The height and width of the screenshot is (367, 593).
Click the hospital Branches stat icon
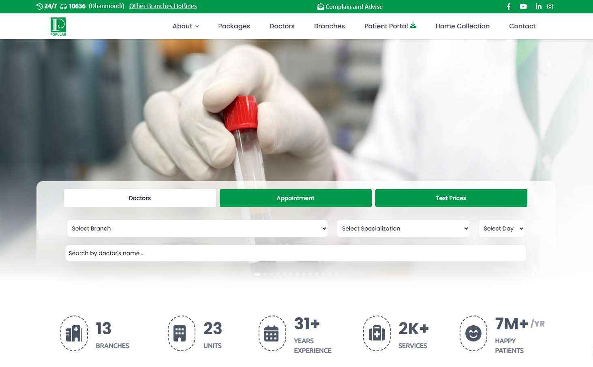coord(74,333)
